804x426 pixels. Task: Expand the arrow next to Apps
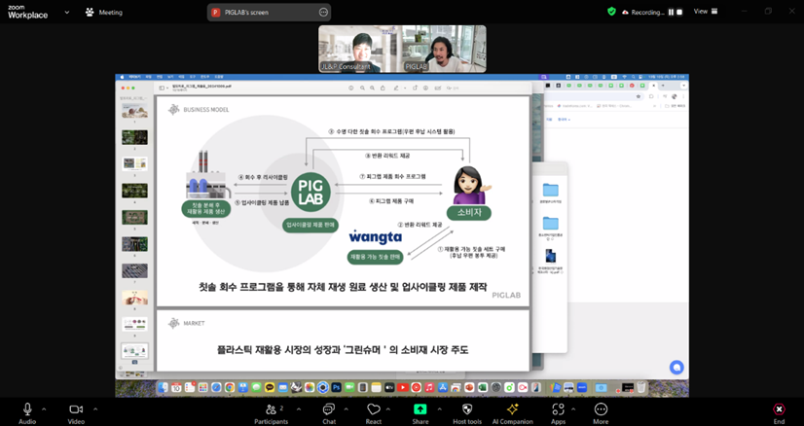pos(573,409)
